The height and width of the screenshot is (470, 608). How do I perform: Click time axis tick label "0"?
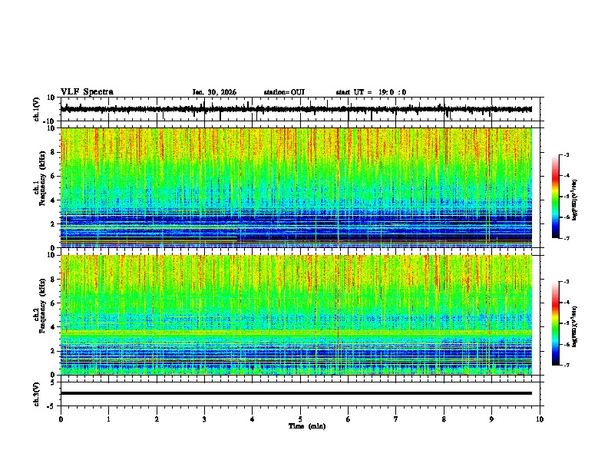61,419
